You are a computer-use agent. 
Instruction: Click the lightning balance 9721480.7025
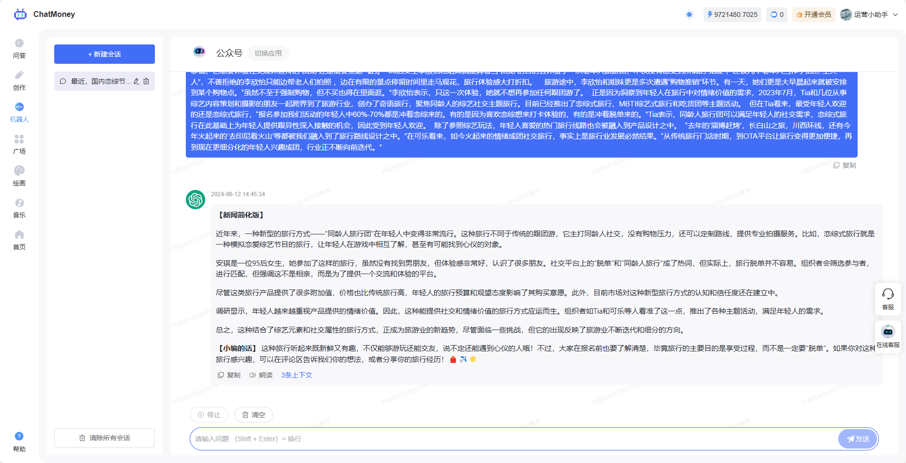pyautogui.click(x=732, y=14)
